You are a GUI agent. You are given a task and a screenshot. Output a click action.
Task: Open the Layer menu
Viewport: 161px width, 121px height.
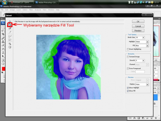19,10
